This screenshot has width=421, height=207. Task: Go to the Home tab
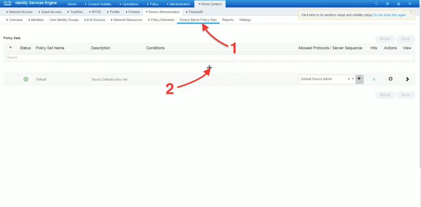click(x=72, y=4)
